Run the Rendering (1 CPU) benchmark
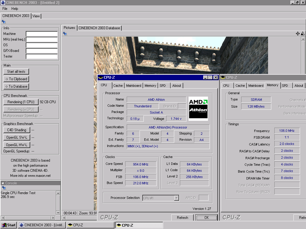306x229 pixels. pos(21,102)
